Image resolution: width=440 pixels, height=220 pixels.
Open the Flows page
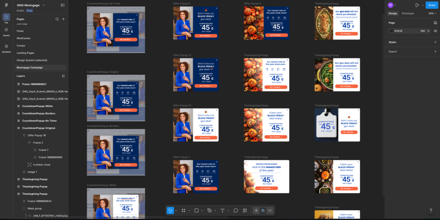pyautogui.click(x=20, y=31)
